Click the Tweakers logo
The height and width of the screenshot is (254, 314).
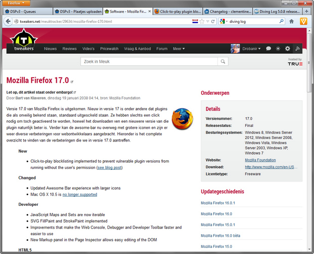(24, 40)
